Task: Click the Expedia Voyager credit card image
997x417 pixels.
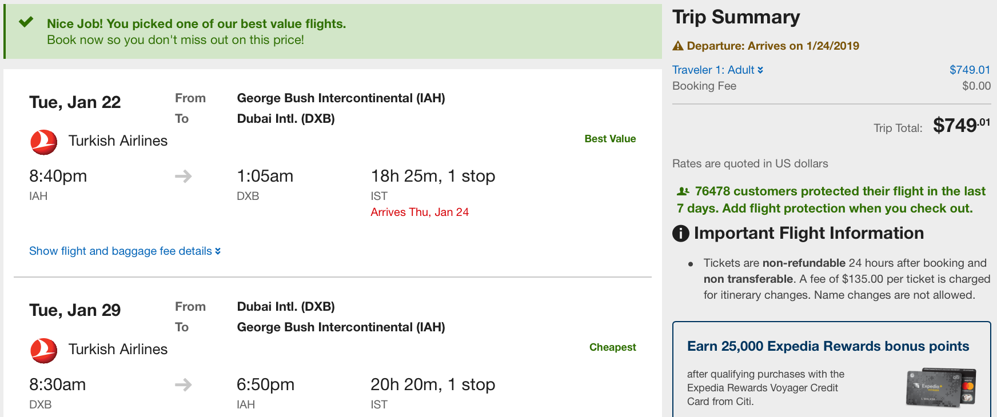Action: [x=941, y=387]
